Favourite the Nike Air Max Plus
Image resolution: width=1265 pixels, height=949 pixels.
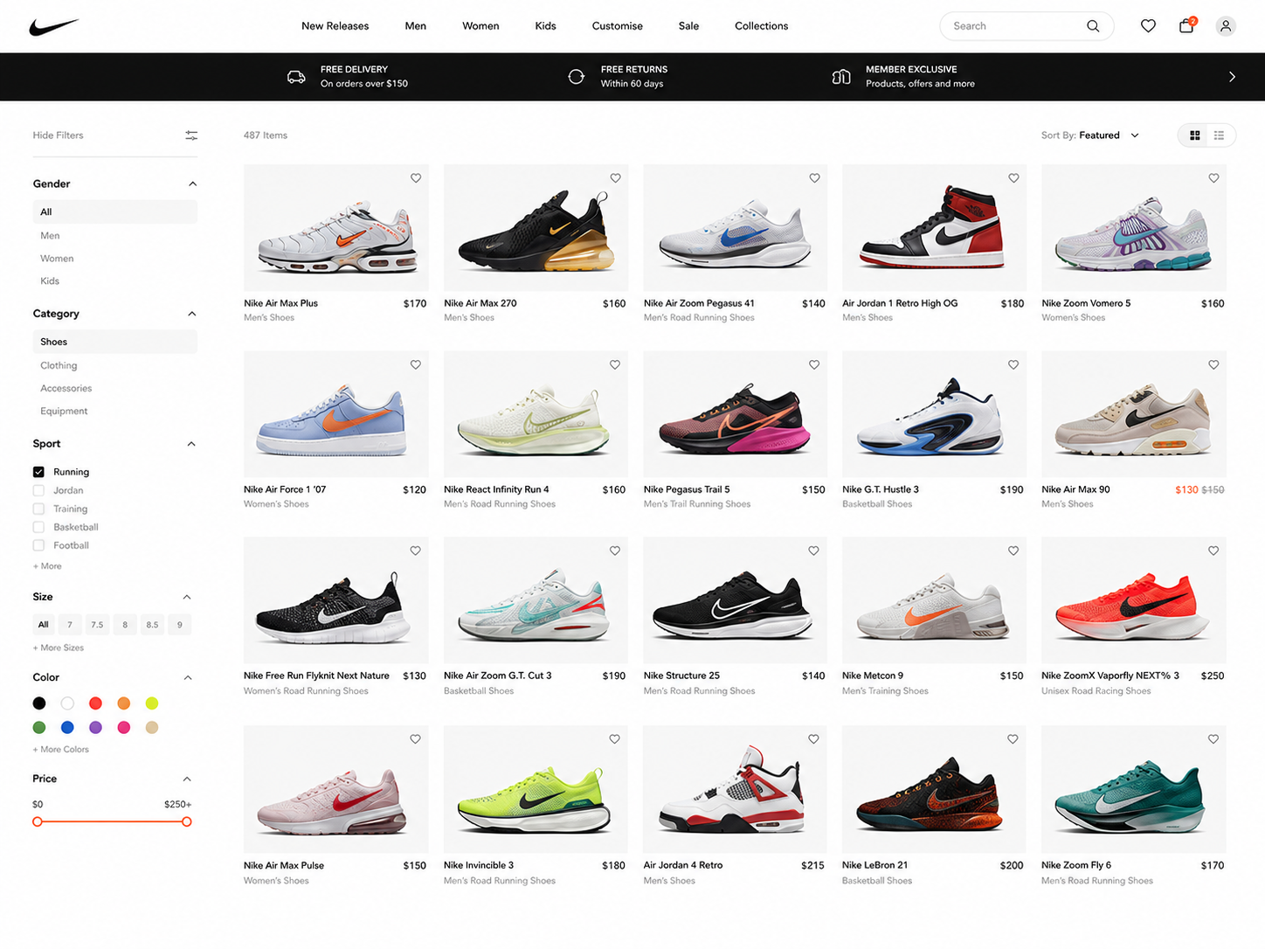[x=416, y=178]
